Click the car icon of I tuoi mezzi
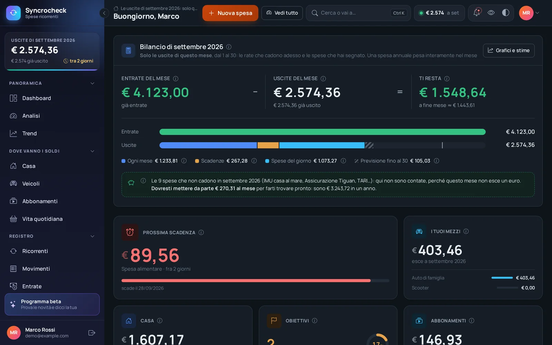The width and height of the screenshot is (552, 345). tap(419, 231)
